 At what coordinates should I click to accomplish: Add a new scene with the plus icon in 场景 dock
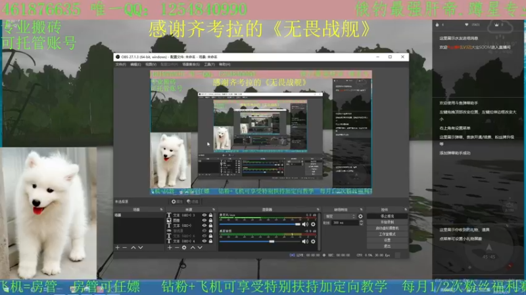point(118,248)
